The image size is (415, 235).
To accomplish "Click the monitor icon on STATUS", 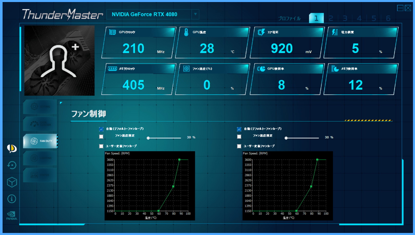I will (x=34, y=175).
